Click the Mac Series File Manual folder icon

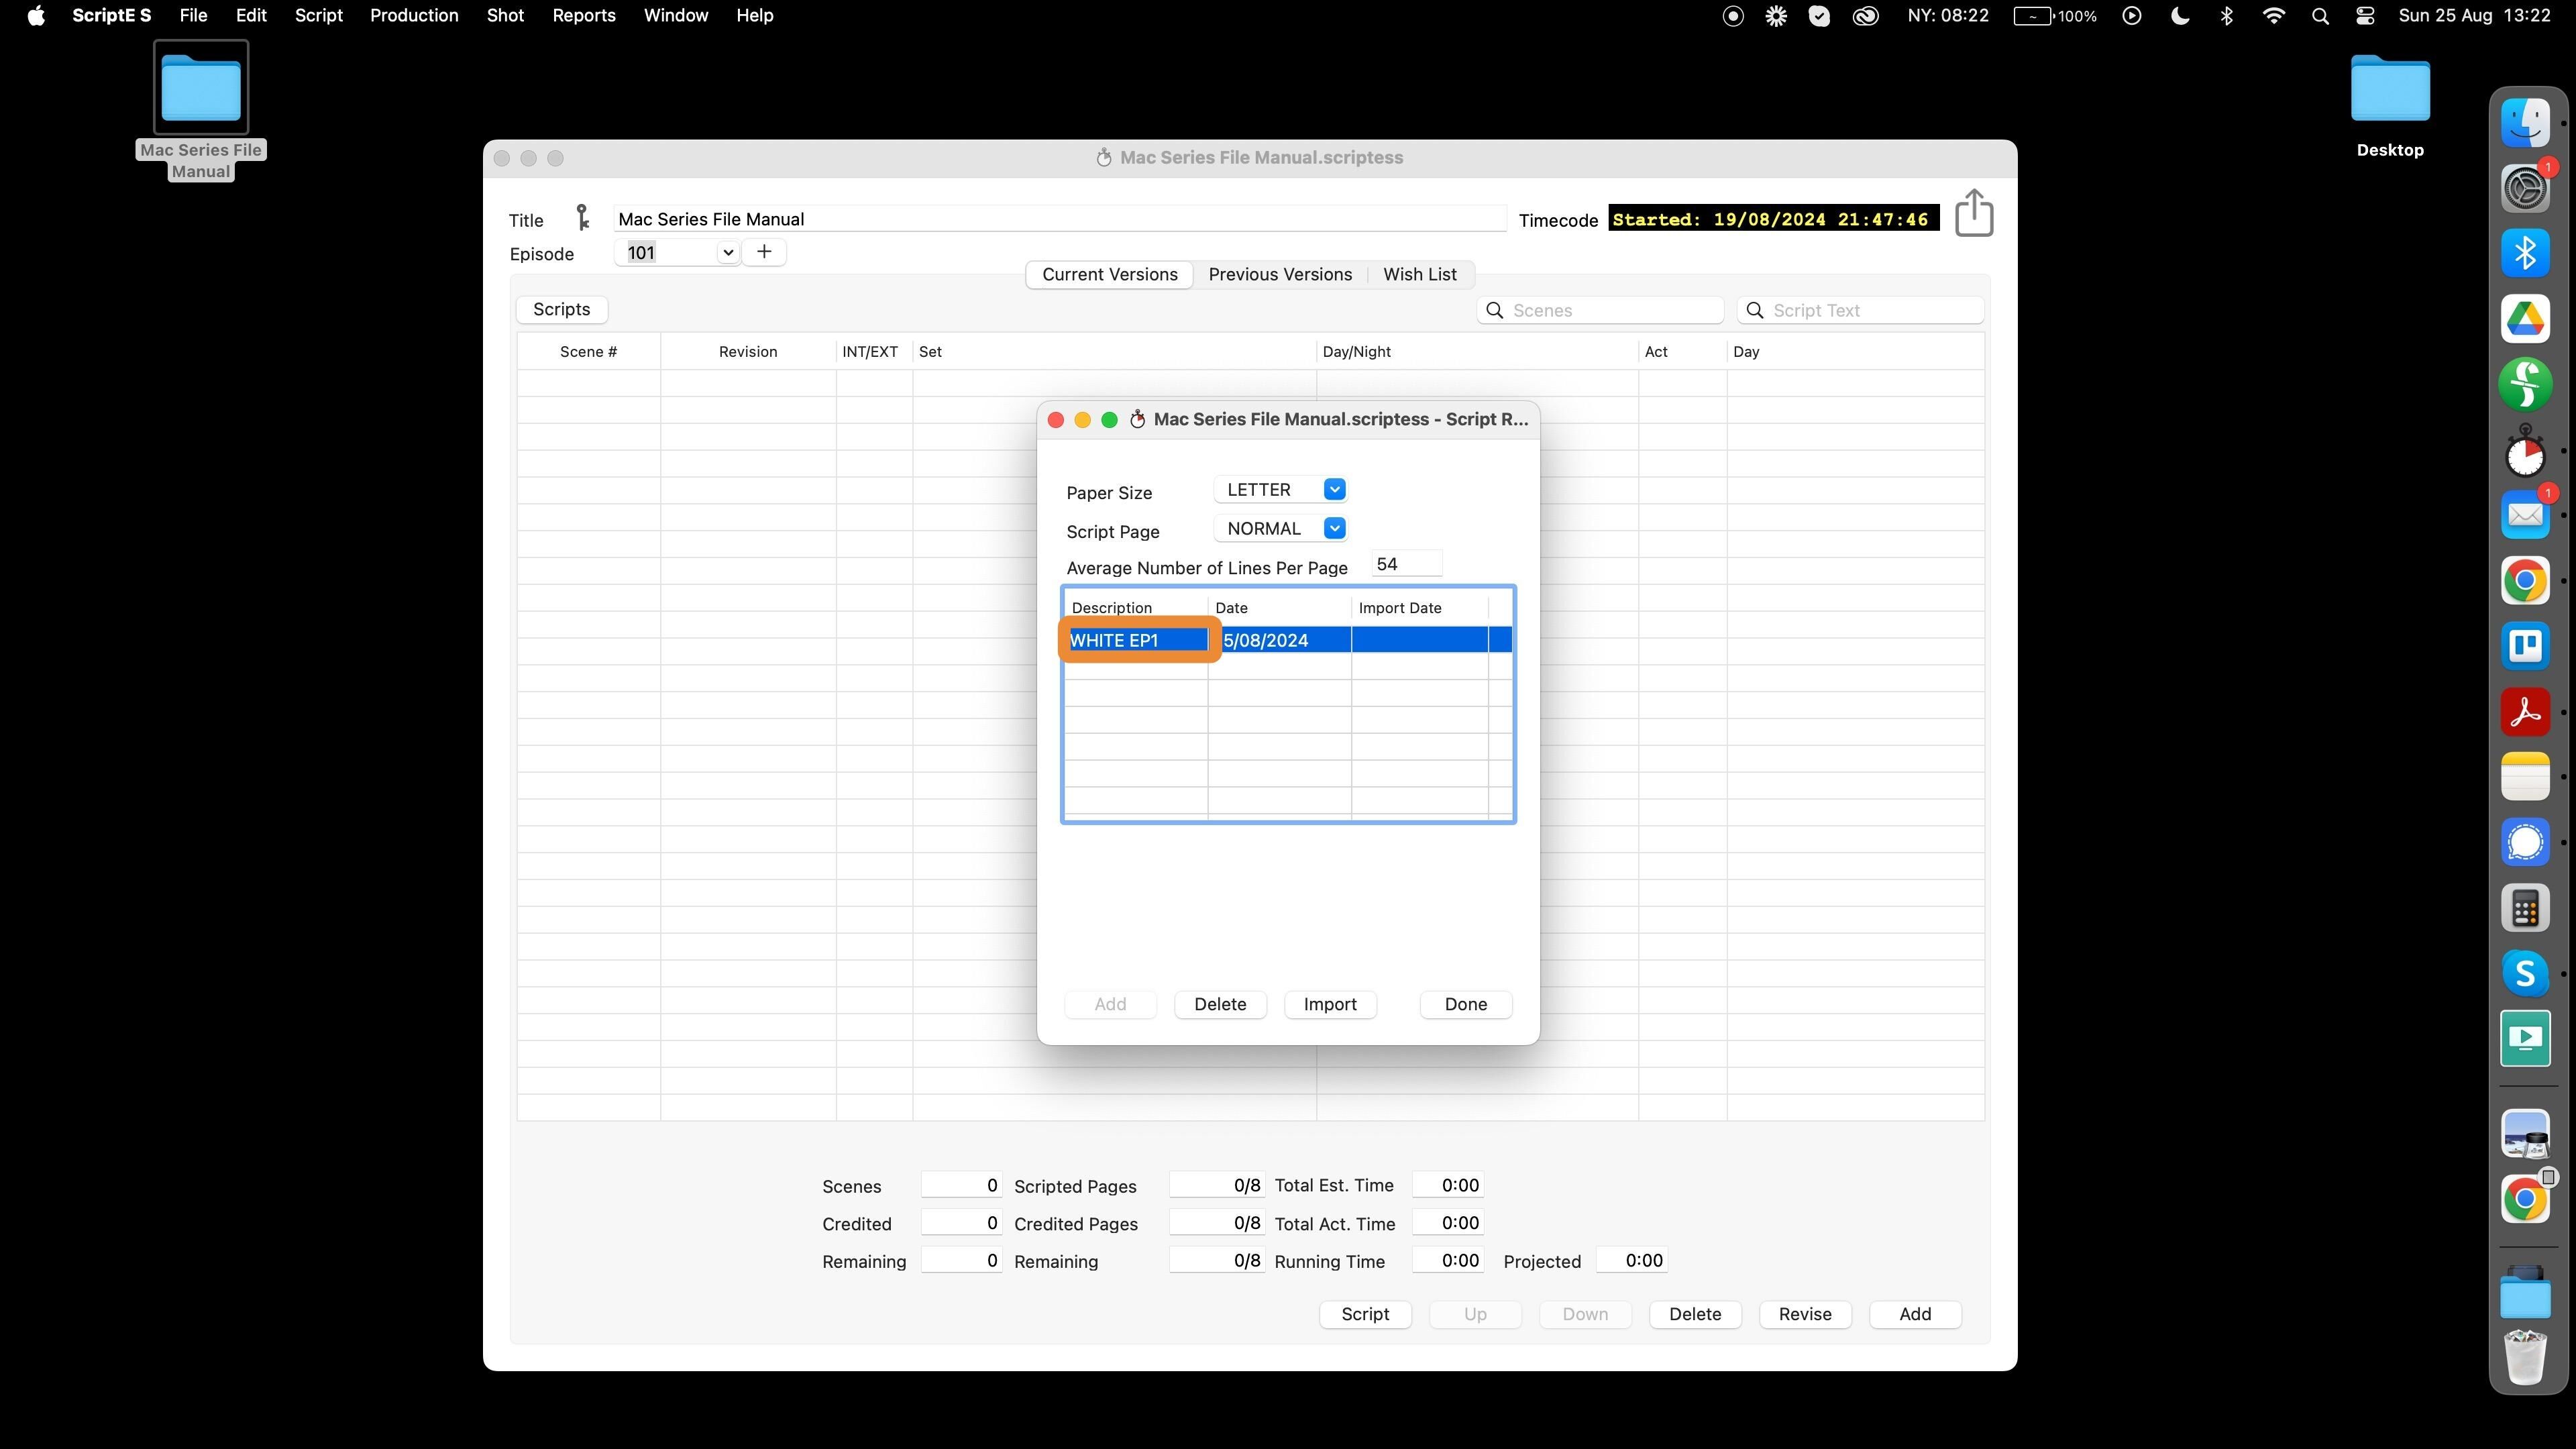click(x=201, y=88)
